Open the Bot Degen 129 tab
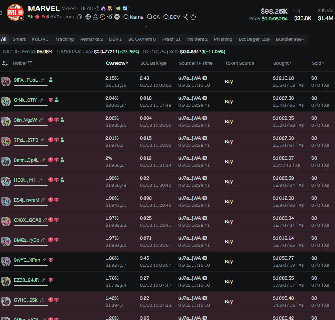Viewport: 335px width, 320px height. (254, 39)
